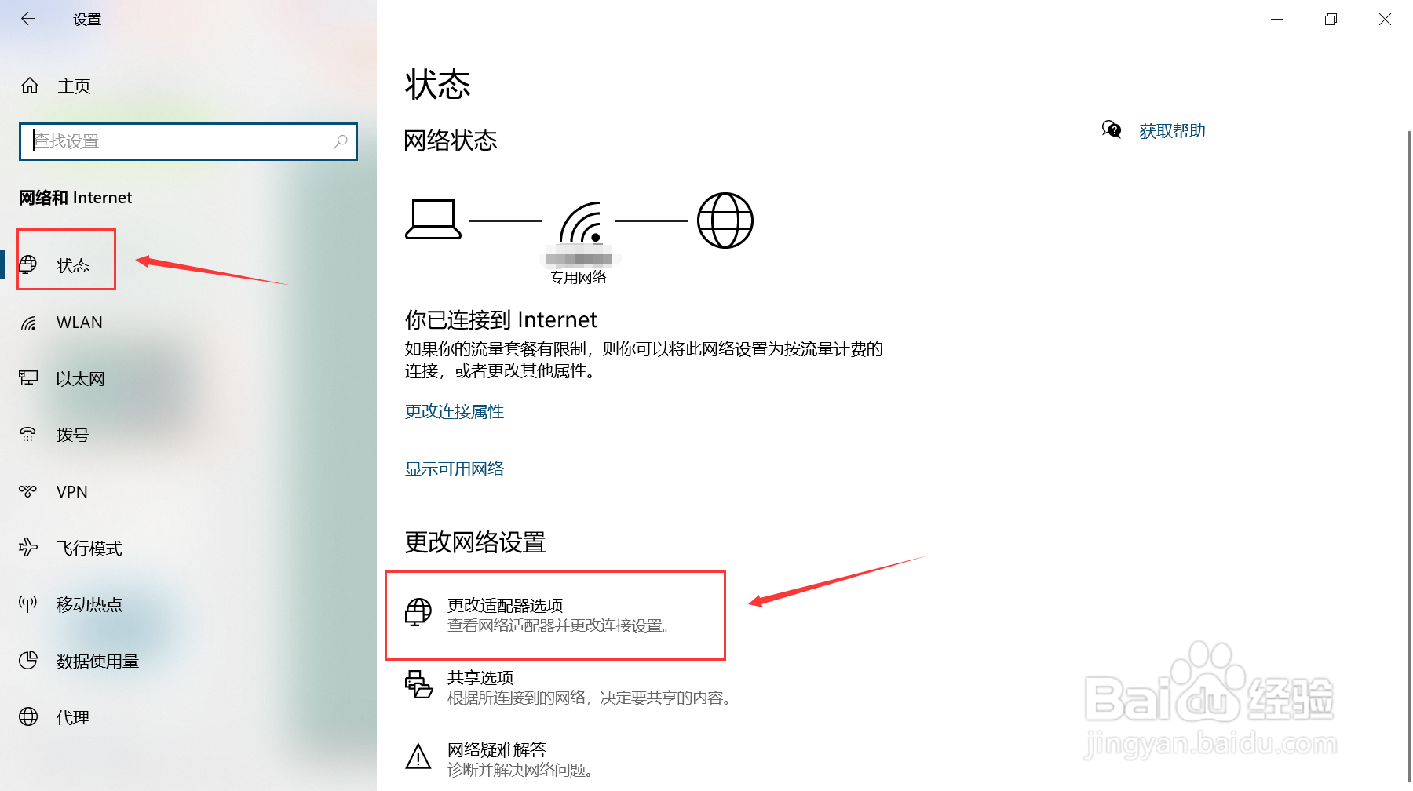The height and width of the screenshot is (791, 1413).
Task: Select the 以太网 Ethernet icon
Action: (28, 378)
